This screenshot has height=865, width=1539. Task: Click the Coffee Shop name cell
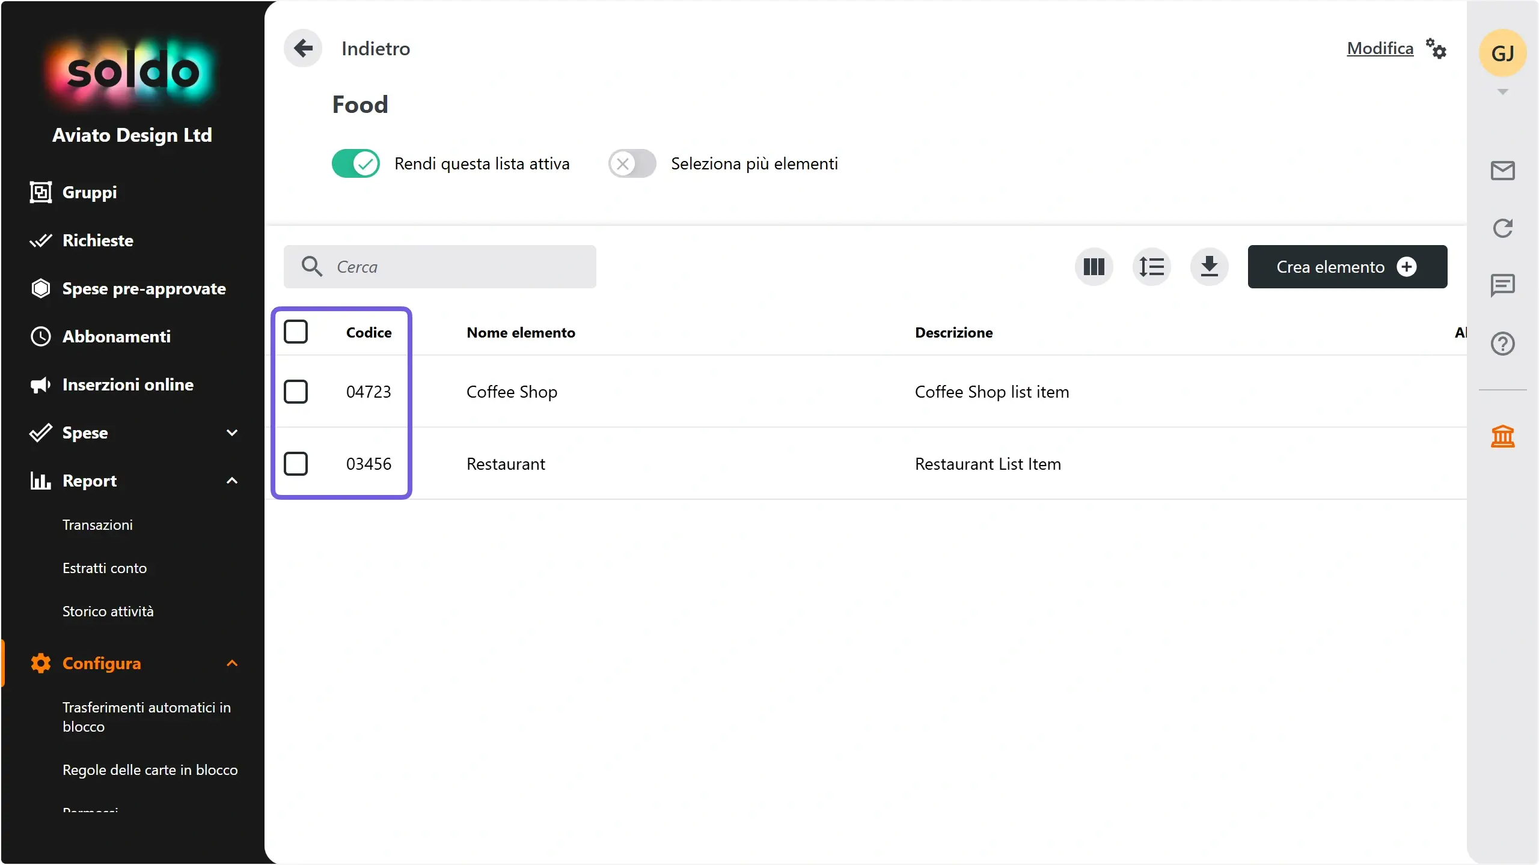click(512, 392)
